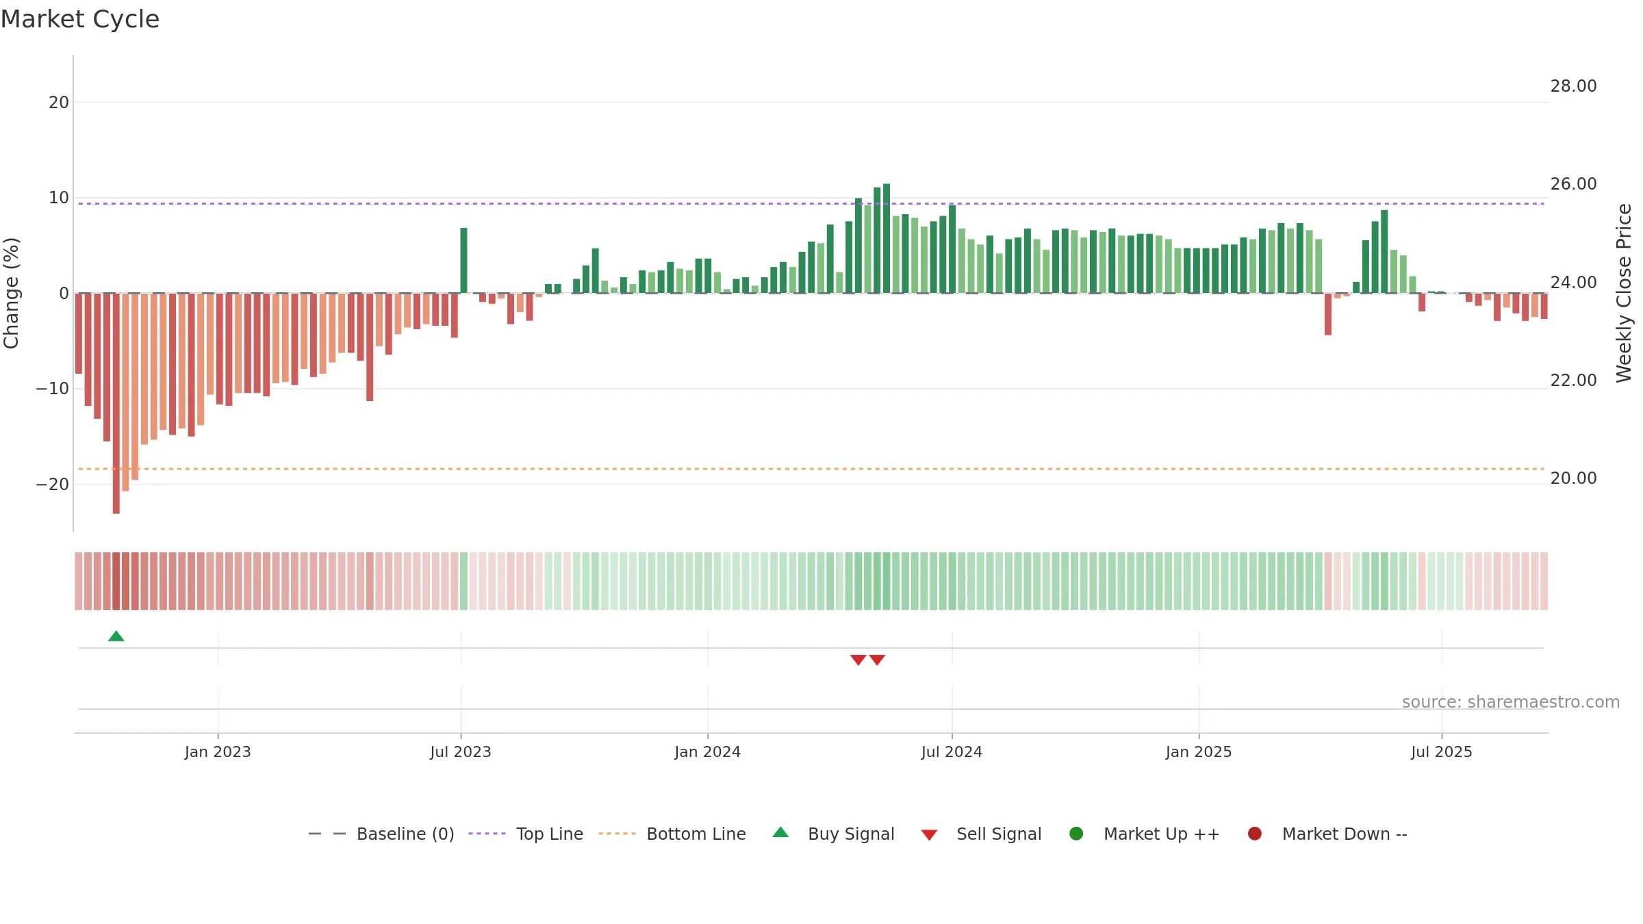This screenshot has width=1643, height=924.
Task: Click the purple dotted Top Line
Action: point(811,203)
